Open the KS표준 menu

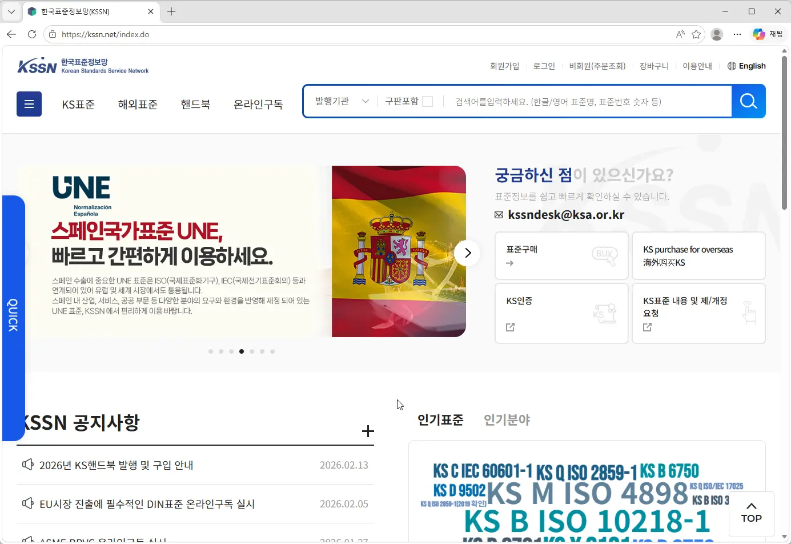point(78,105)
